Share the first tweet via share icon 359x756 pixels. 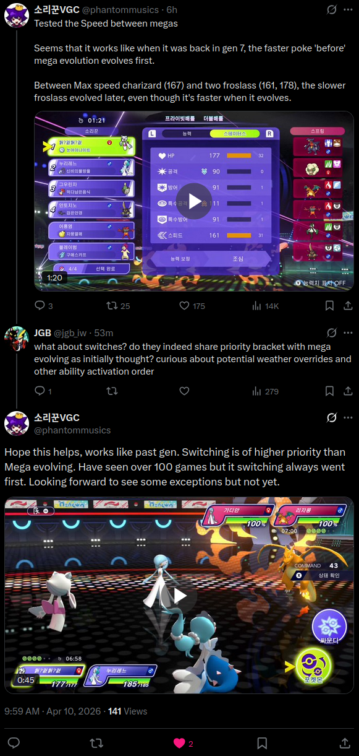click(x=348, y=305)
